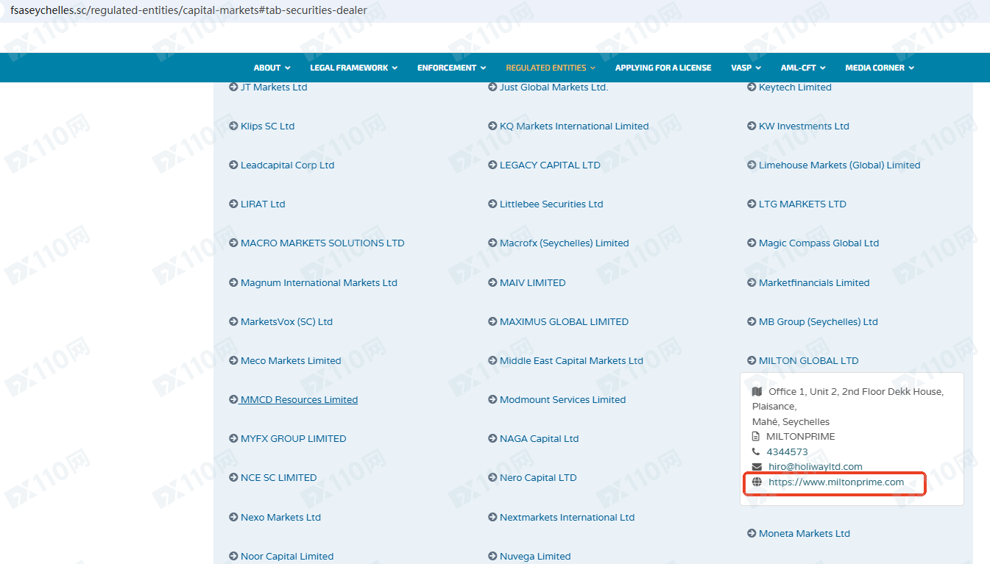Open APPLYING FOR A LICENSE page
Screen dimensions: 990x564
(x=663, y=68)
